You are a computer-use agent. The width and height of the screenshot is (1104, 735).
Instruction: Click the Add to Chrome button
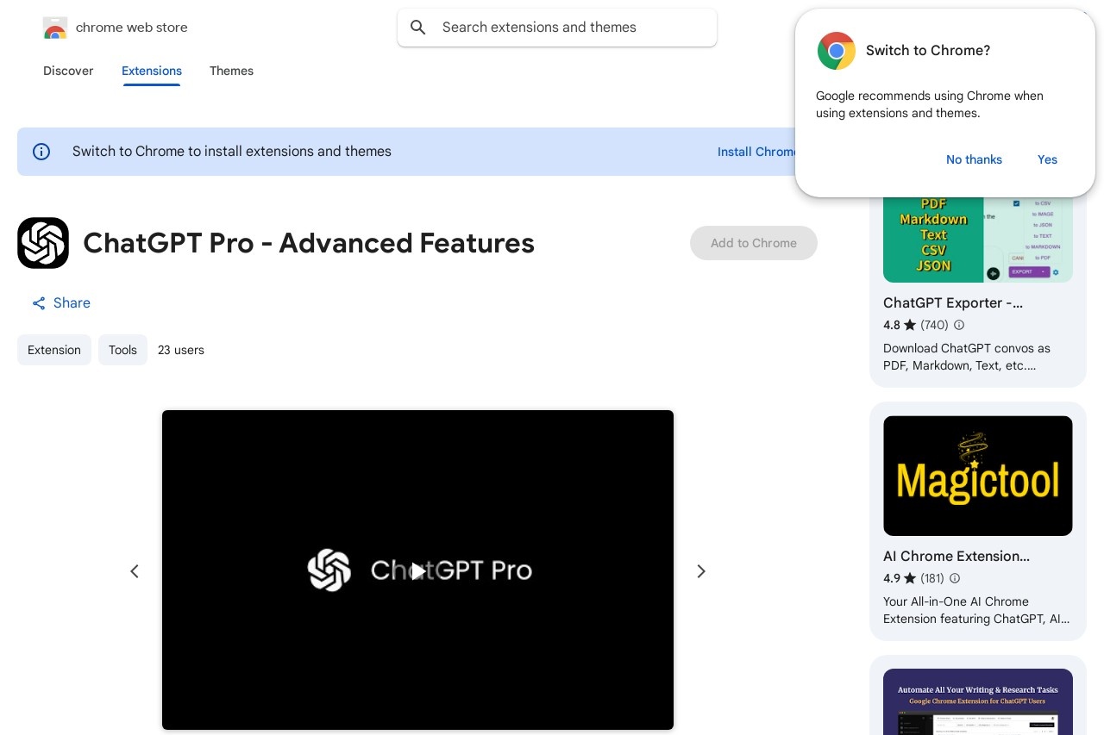pos(754,243)
